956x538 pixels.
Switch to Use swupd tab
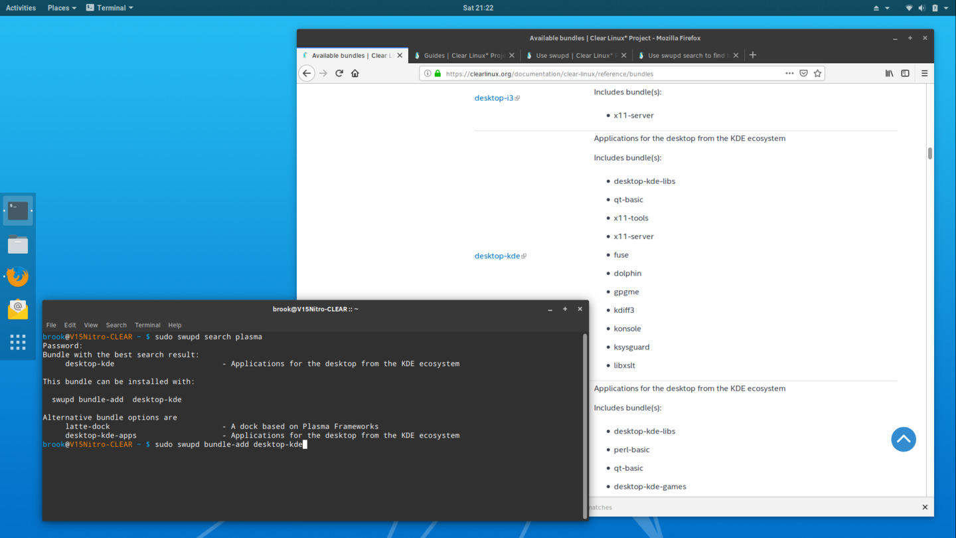tap(575, 56)
